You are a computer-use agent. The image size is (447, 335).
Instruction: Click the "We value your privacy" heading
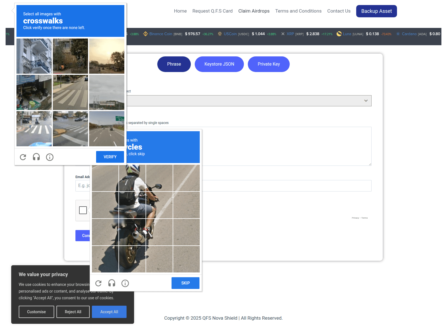point(43,274)
